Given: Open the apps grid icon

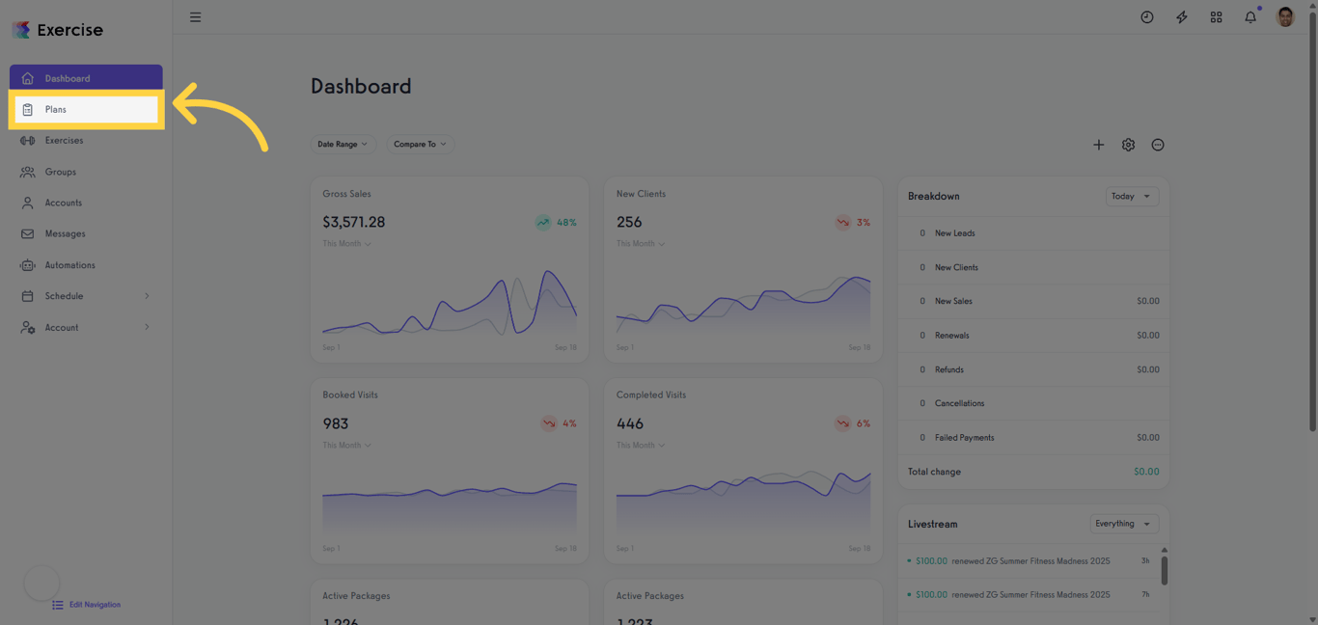Looking at the screenshot, I should click(x=1216, y=17).
